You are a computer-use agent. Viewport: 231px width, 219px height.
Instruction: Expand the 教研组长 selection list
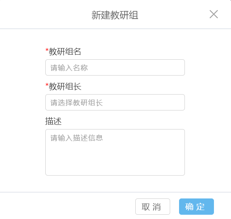tap(115, 102)
